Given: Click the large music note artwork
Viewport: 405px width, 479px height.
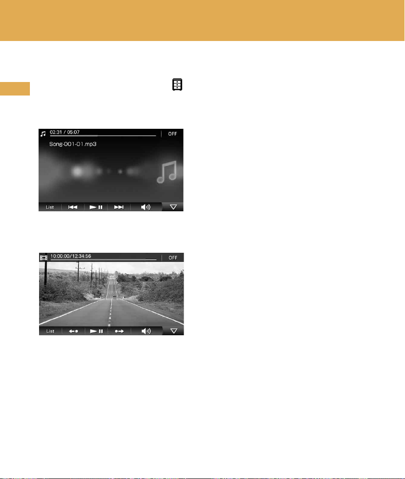Looking at the screenshot, I should pyautogui.click(x=167, y=172).
